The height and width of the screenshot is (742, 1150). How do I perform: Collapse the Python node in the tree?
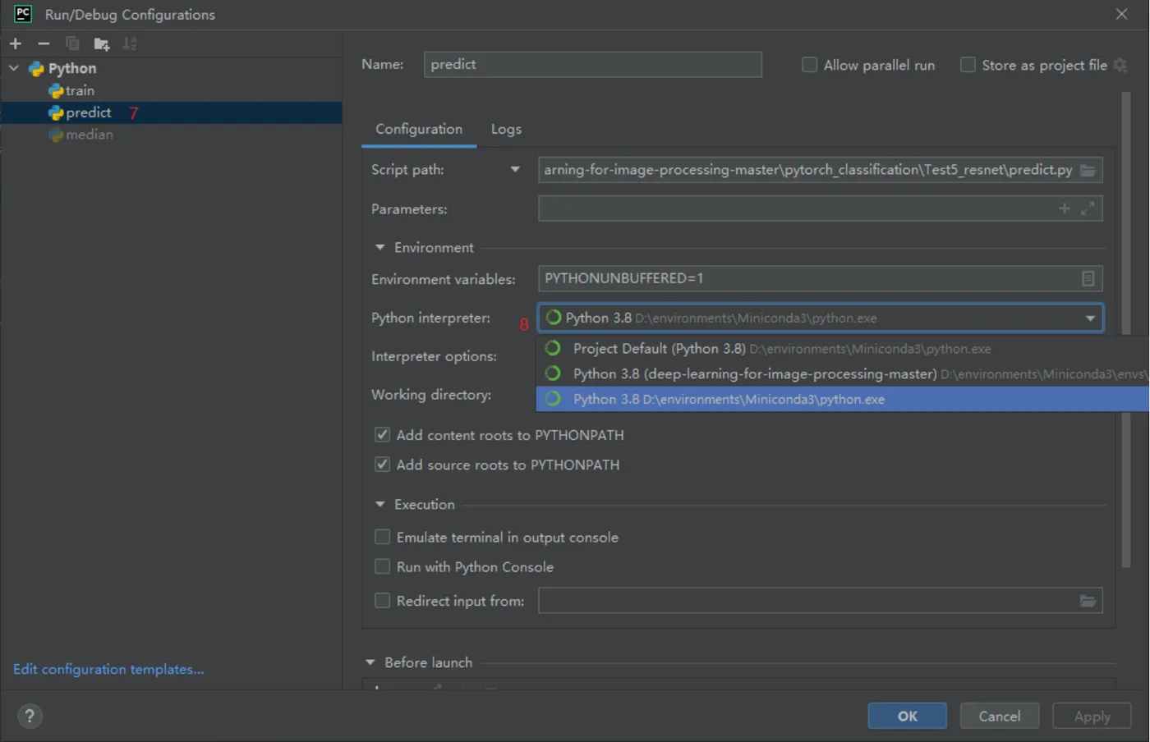pyautogui.click(x=14, y=68)
